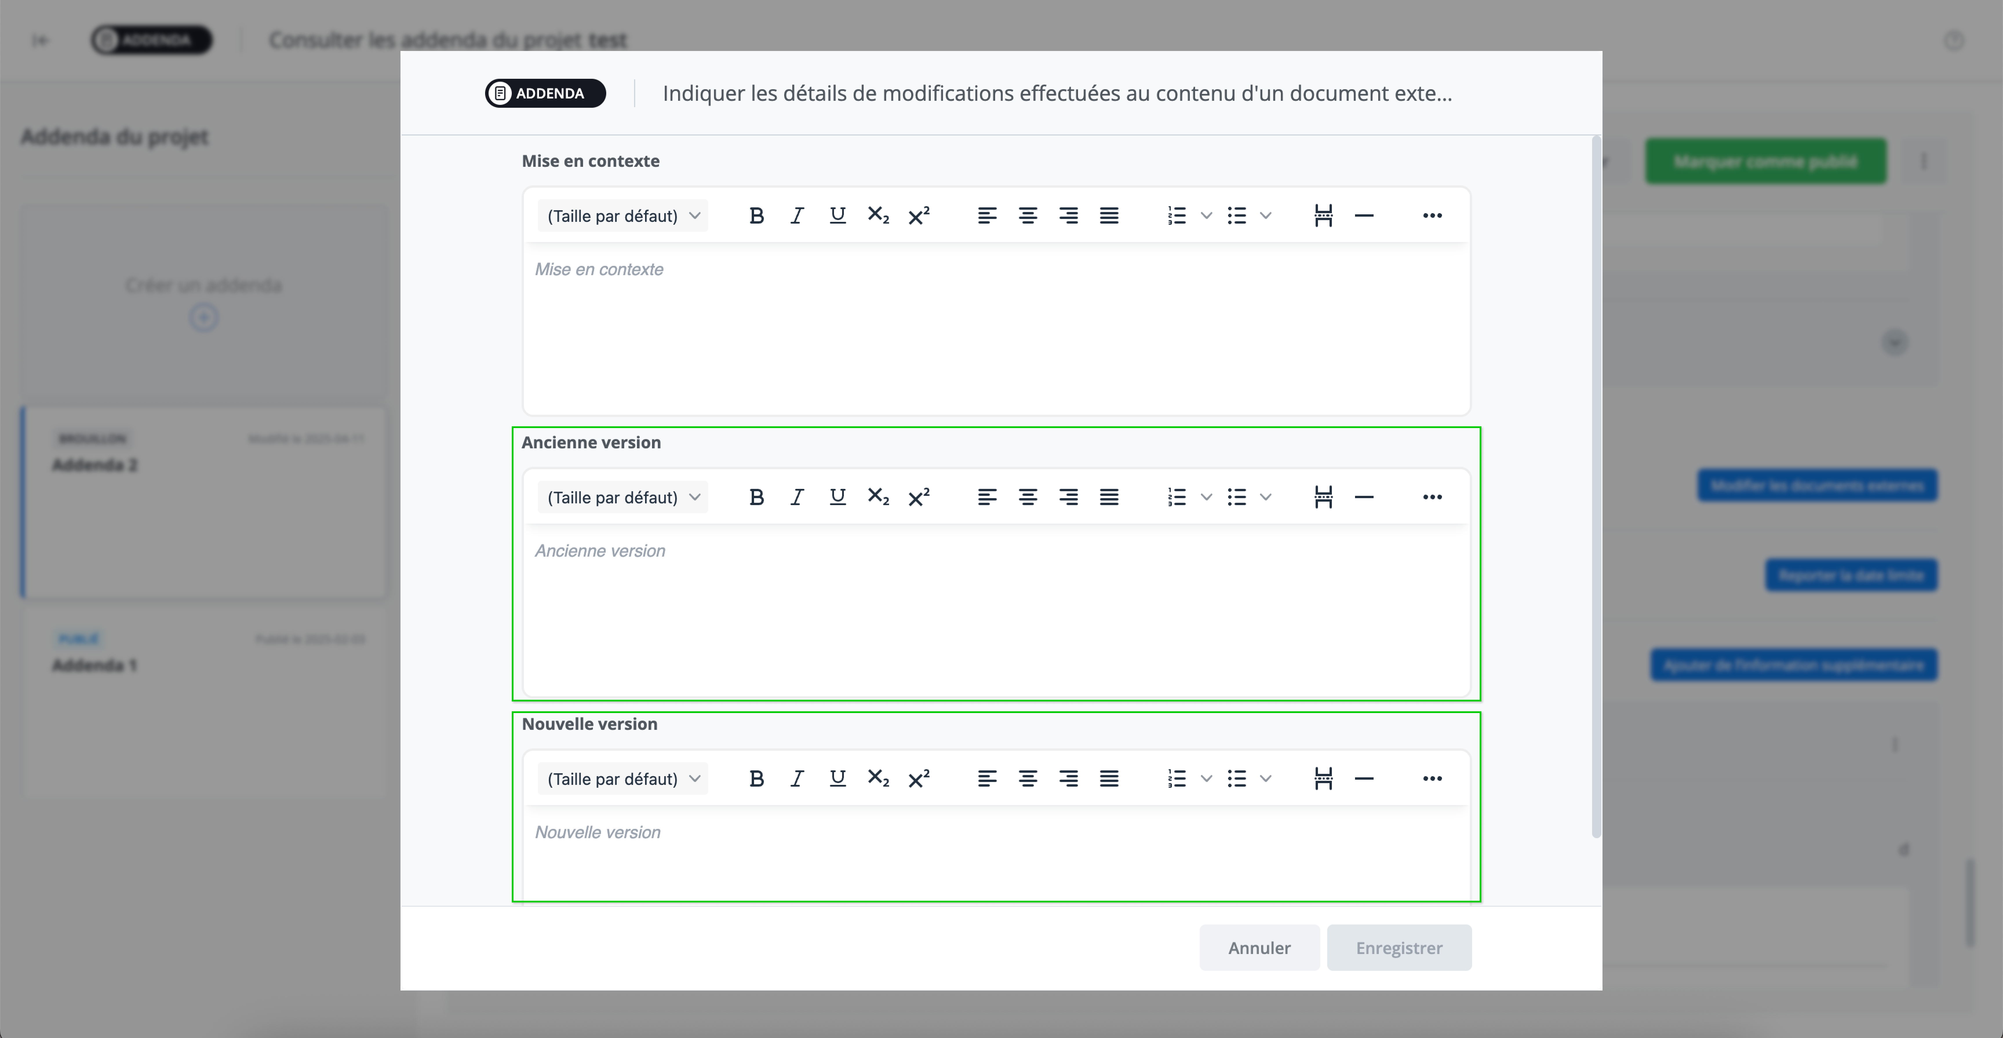Screen dimensions: 2003x1038
Task: Open font size dropdown in Mise en contexte
Action: point(623,216)
